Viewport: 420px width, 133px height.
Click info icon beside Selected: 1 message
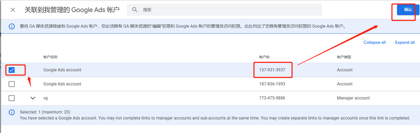point(12,112)
